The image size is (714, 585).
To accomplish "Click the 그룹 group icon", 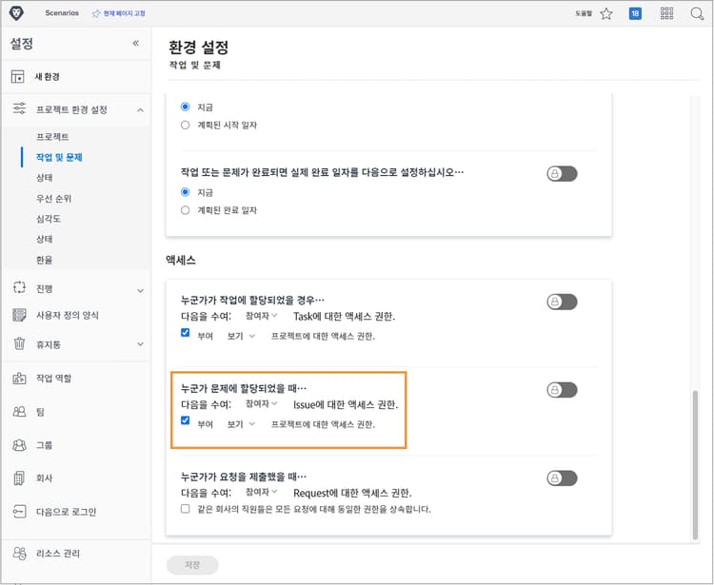I will 19,445.
